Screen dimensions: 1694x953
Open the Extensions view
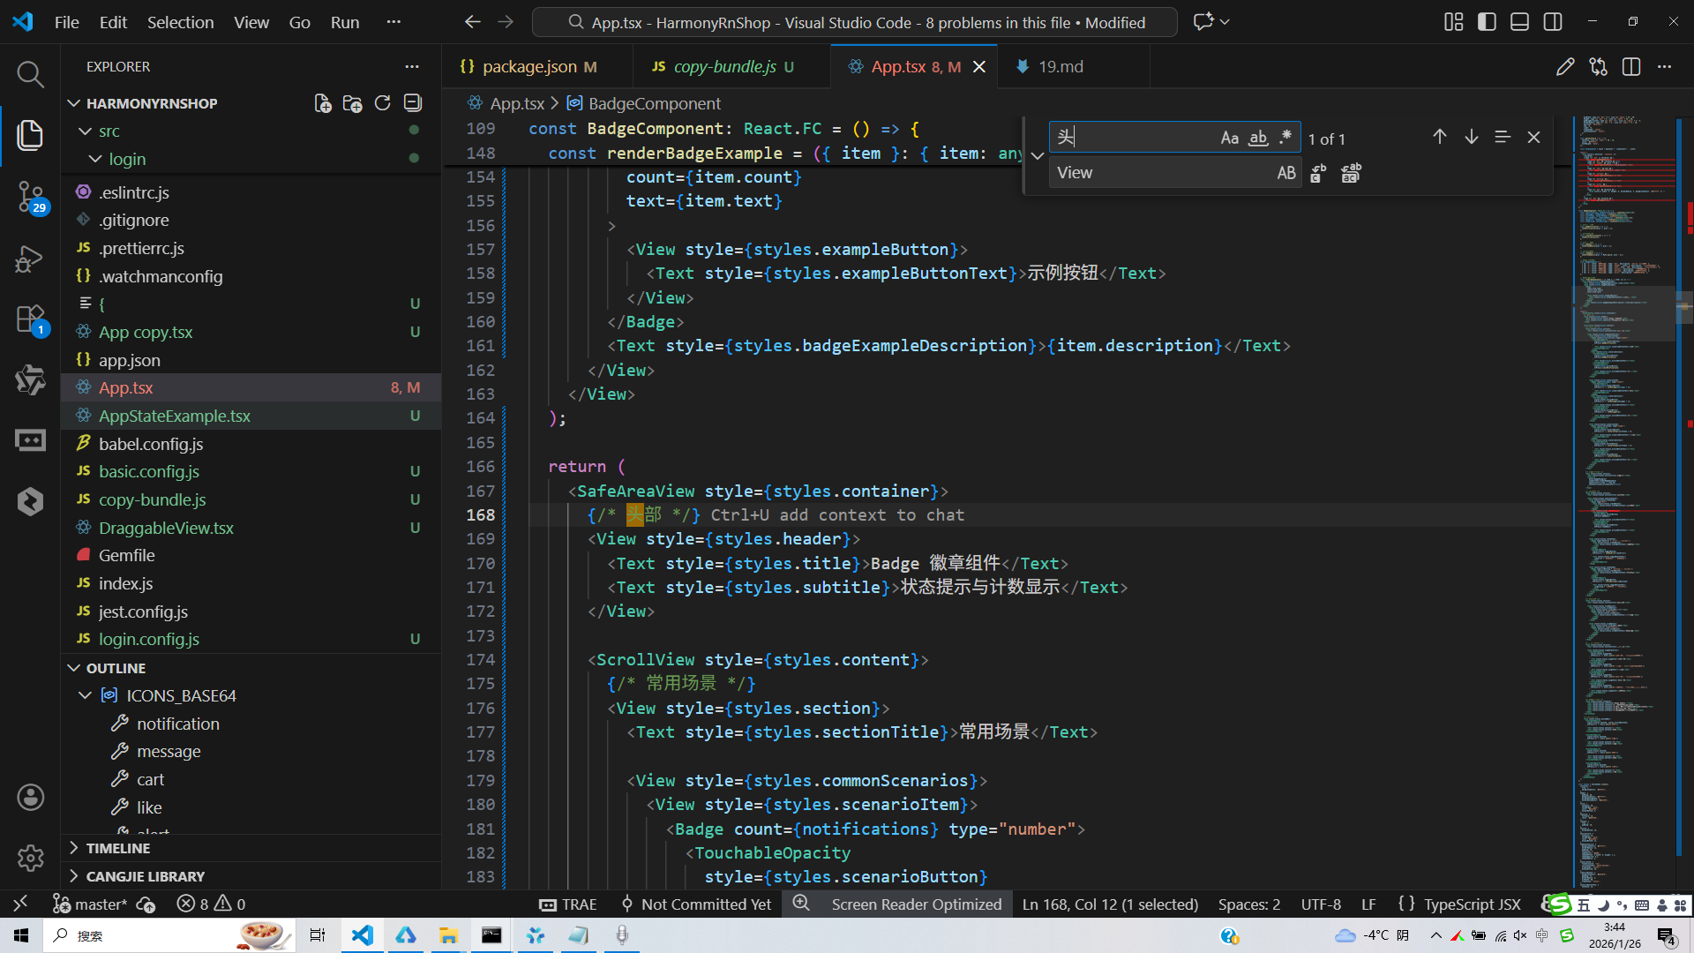[30, 319]
